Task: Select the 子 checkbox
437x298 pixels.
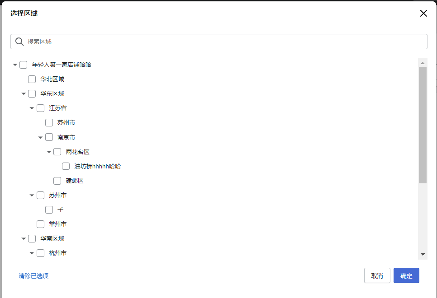Action: 49,210
